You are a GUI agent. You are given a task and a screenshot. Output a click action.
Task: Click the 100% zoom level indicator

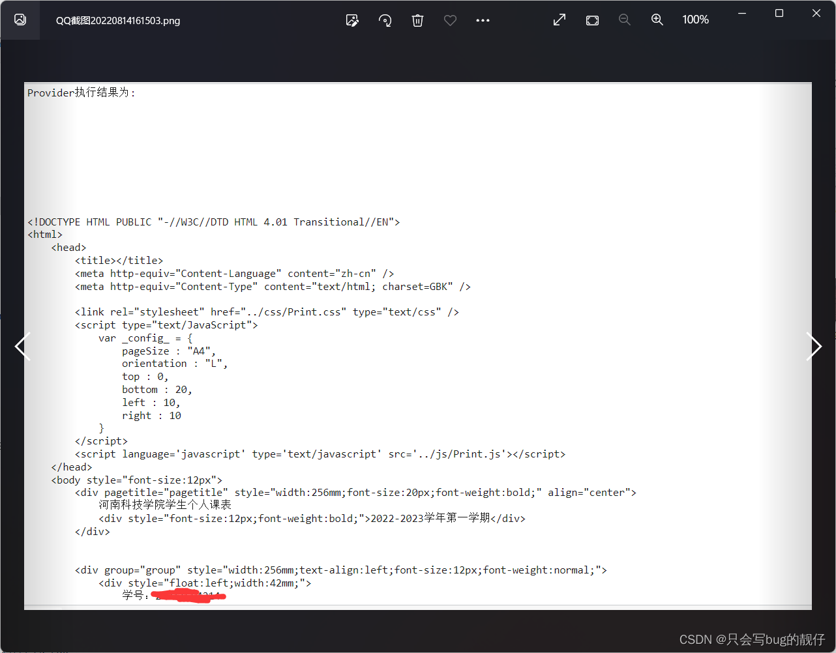tap(695, 20)
